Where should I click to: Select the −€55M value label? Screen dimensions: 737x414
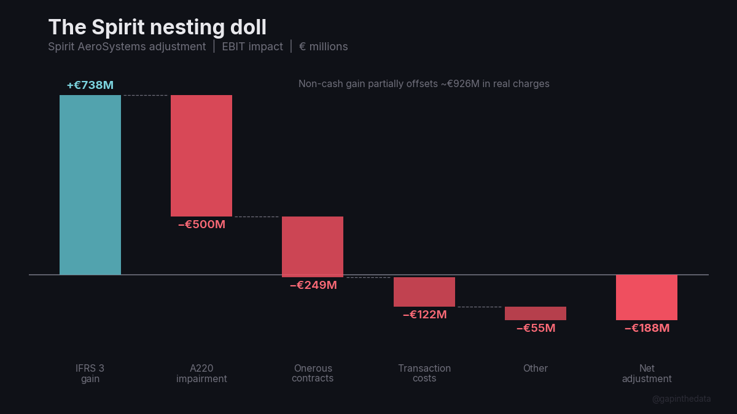coord(536,328)
